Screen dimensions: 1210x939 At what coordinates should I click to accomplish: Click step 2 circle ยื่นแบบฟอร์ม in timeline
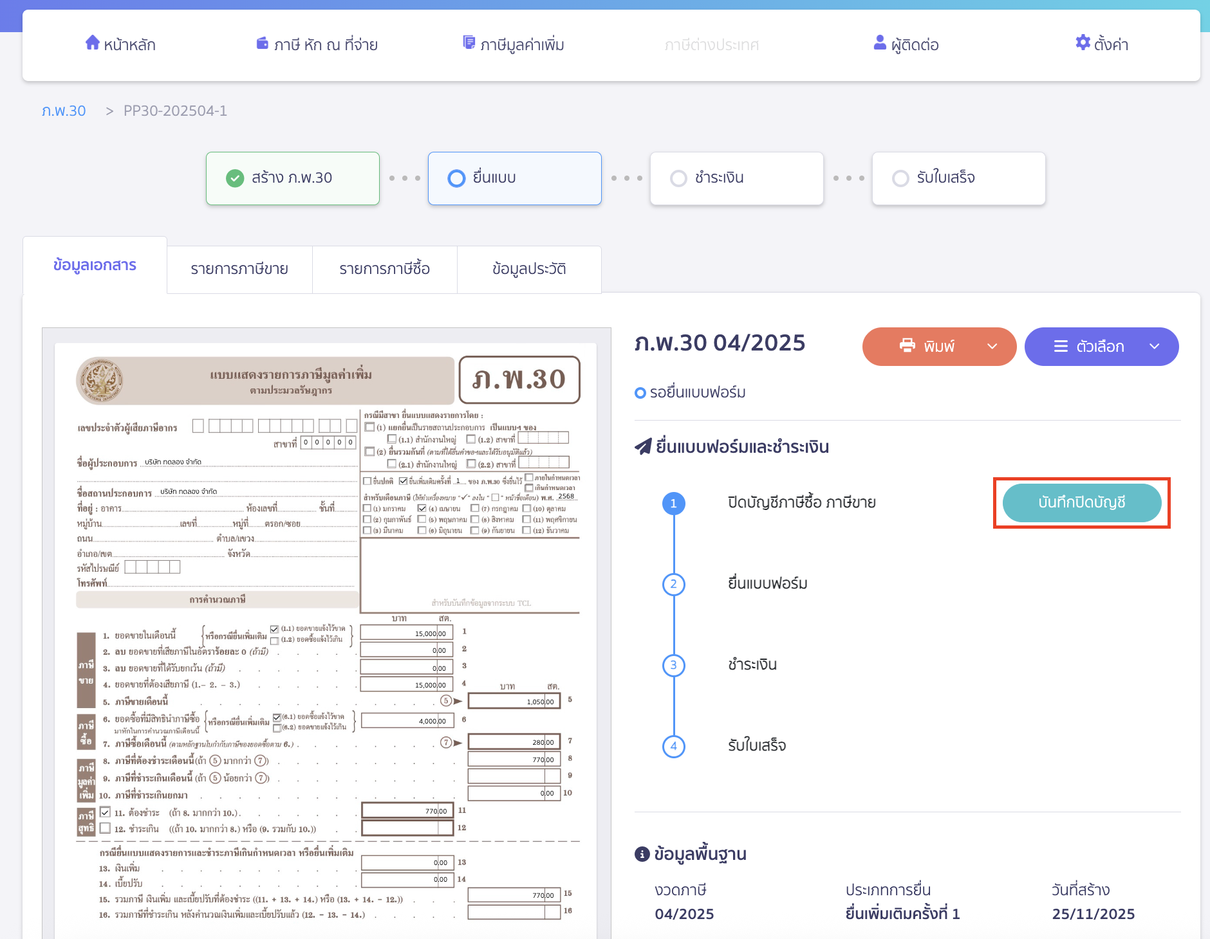673,584
